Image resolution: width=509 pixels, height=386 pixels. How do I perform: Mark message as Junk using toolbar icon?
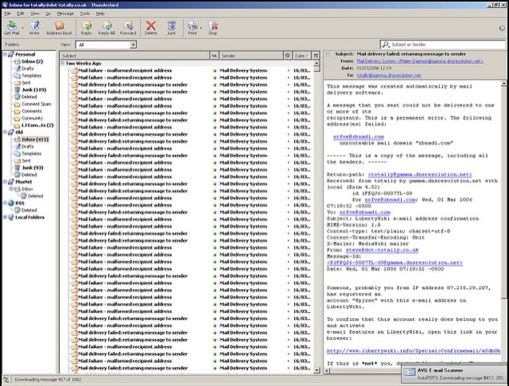tap(171, 28)
